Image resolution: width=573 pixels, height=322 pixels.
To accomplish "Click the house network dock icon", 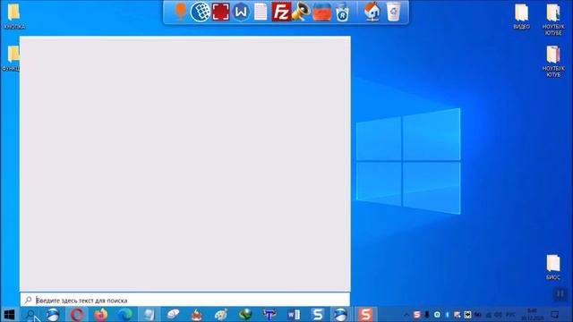I will click(x=372, y=12).
